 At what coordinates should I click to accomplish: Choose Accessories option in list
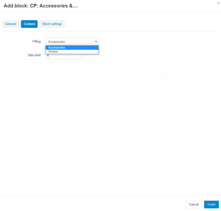pos(72,48)
